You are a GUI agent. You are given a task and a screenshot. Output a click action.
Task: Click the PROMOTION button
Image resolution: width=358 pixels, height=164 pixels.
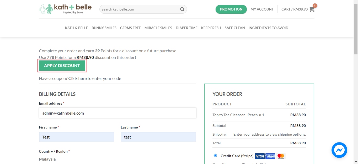pyautogui.click(x=231, y=9)
